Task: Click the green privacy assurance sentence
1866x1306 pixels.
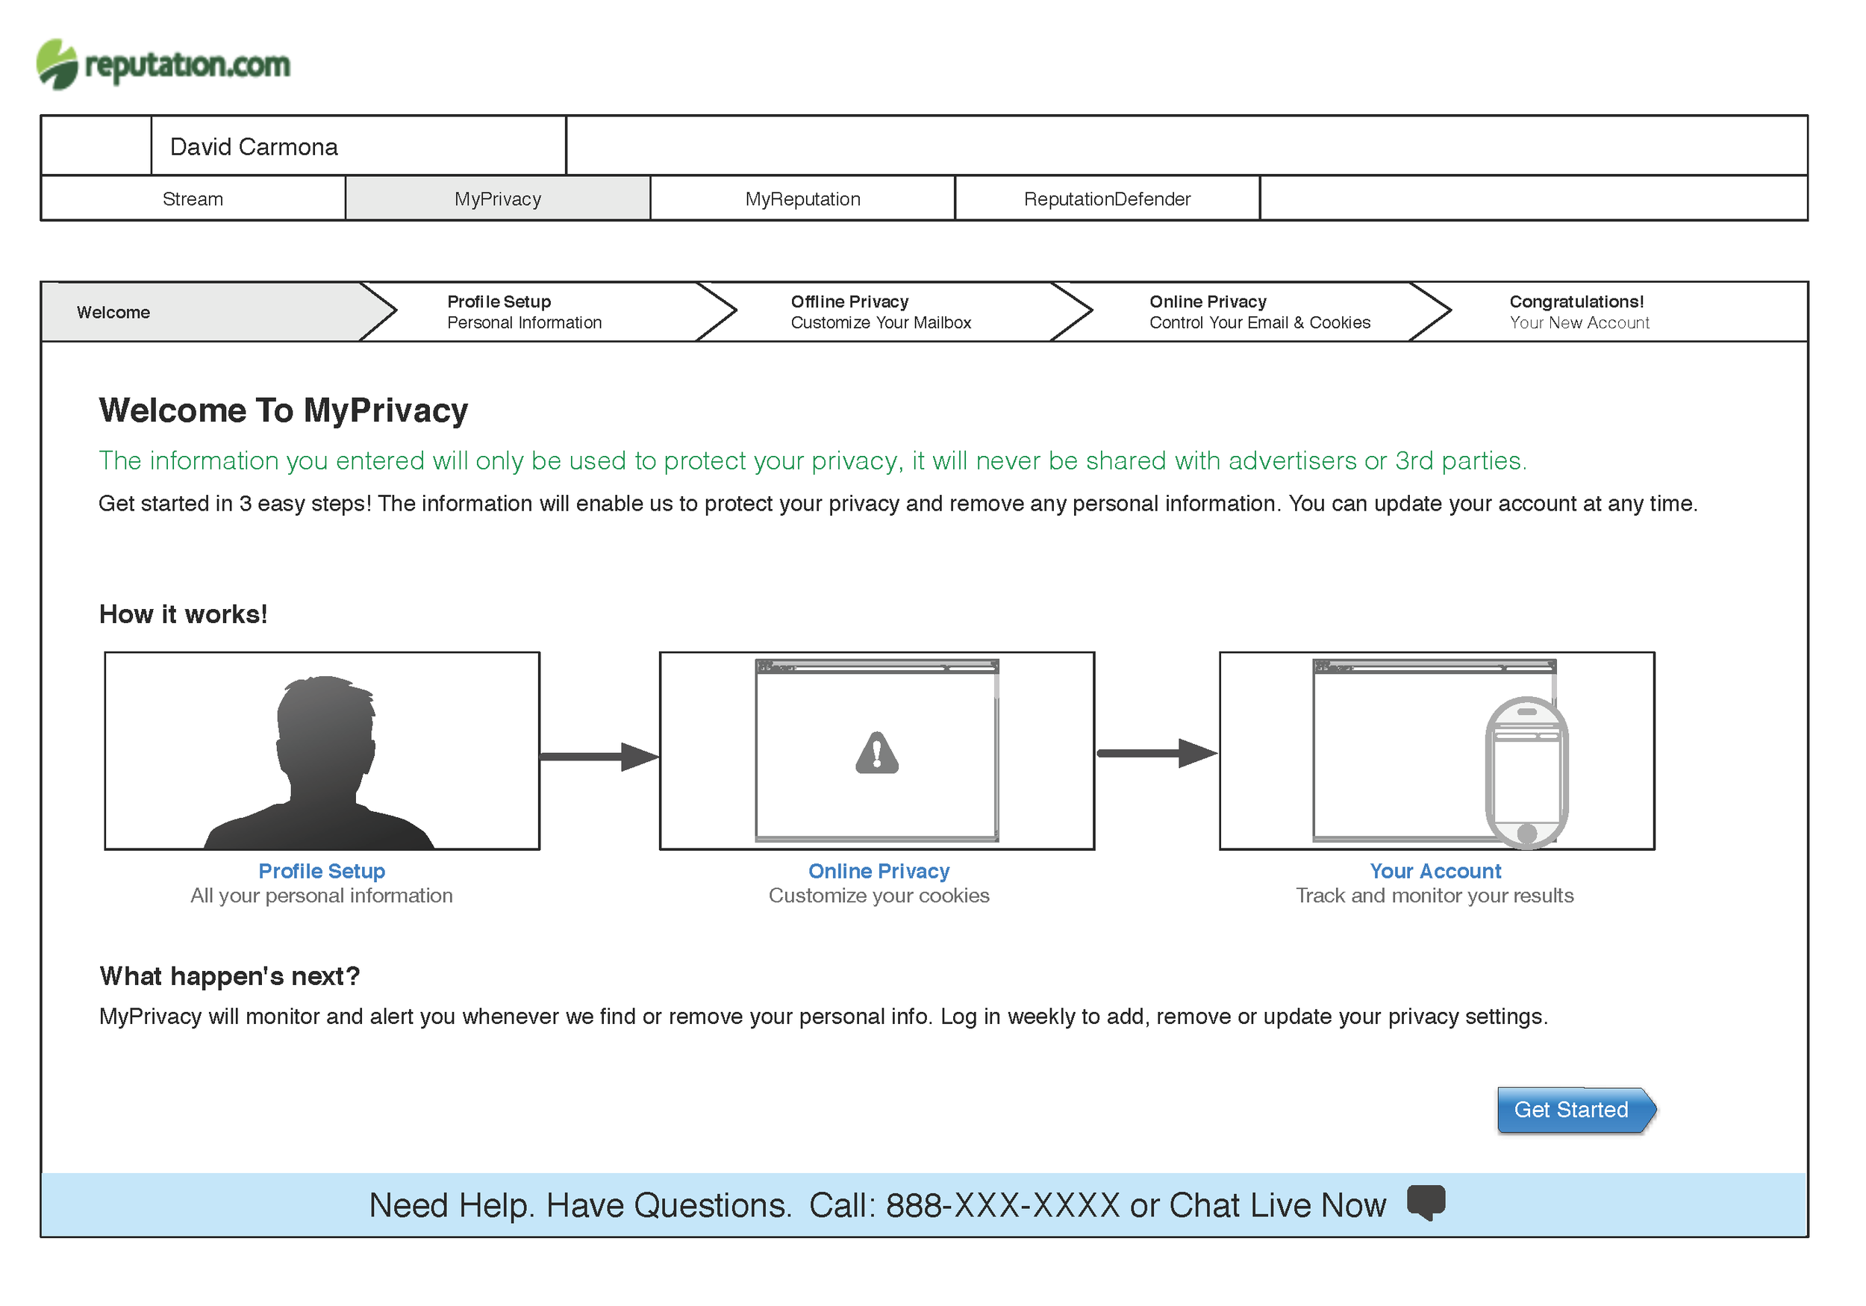Action: tap(813, 460)
